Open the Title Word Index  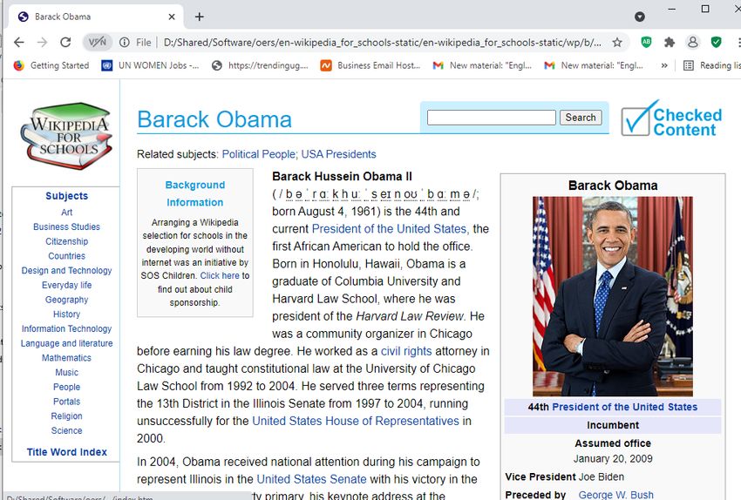click(66, 452)
